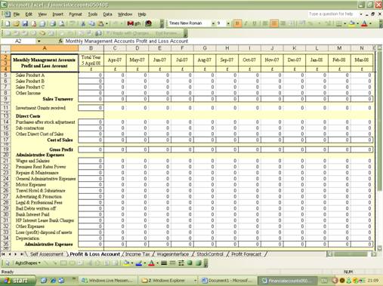383x286 pixels.
Task: Click the Name Box showing A2
Action: click(18, 41)
